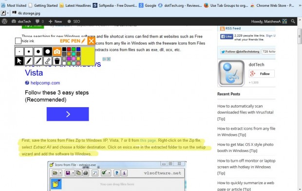The image size is (302, 191).
Task: Pick the largest brush size circle
Action: coord(48,52)
